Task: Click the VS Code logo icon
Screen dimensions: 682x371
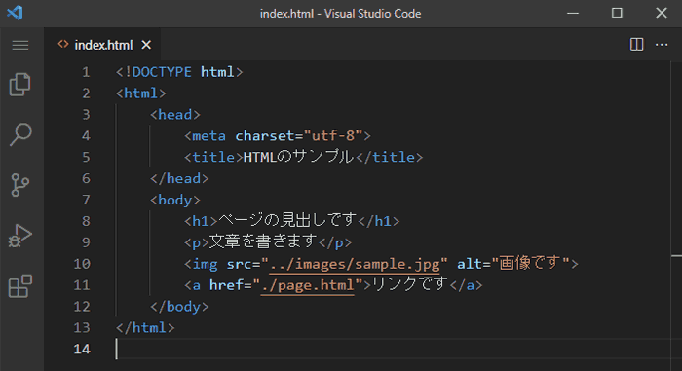Action: tap(15, 13)
